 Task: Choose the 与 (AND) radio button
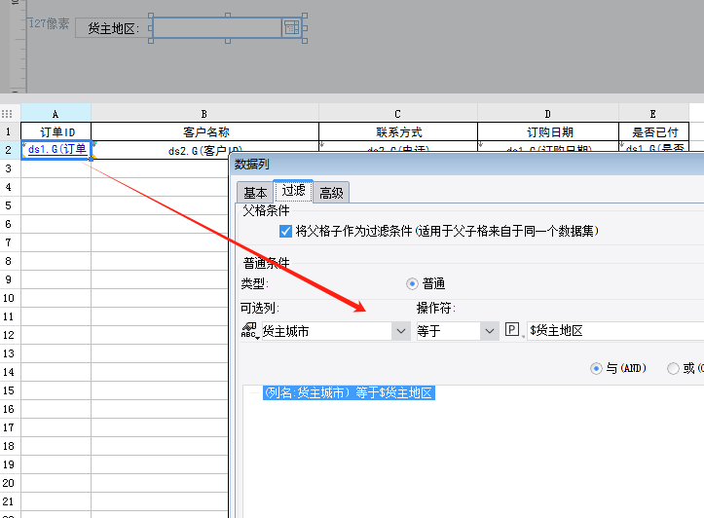pyautogui.click(x=596, y=368)
